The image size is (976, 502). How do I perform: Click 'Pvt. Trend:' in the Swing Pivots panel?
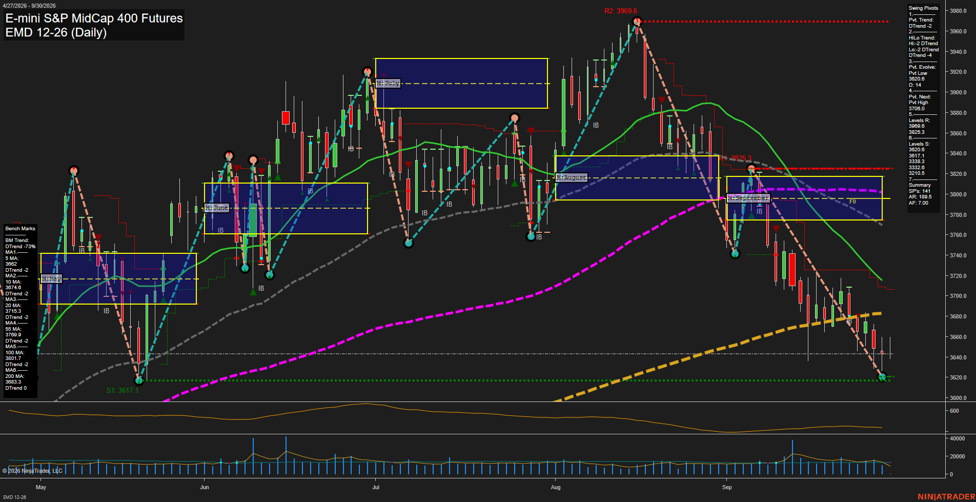point(921,20)
